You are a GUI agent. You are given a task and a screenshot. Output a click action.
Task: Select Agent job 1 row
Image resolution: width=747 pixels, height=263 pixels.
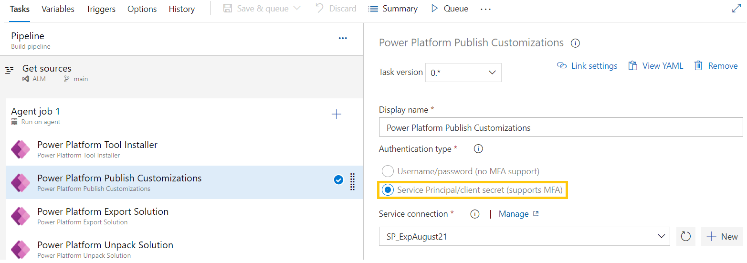pyautogui.click(x=184, y=115)
